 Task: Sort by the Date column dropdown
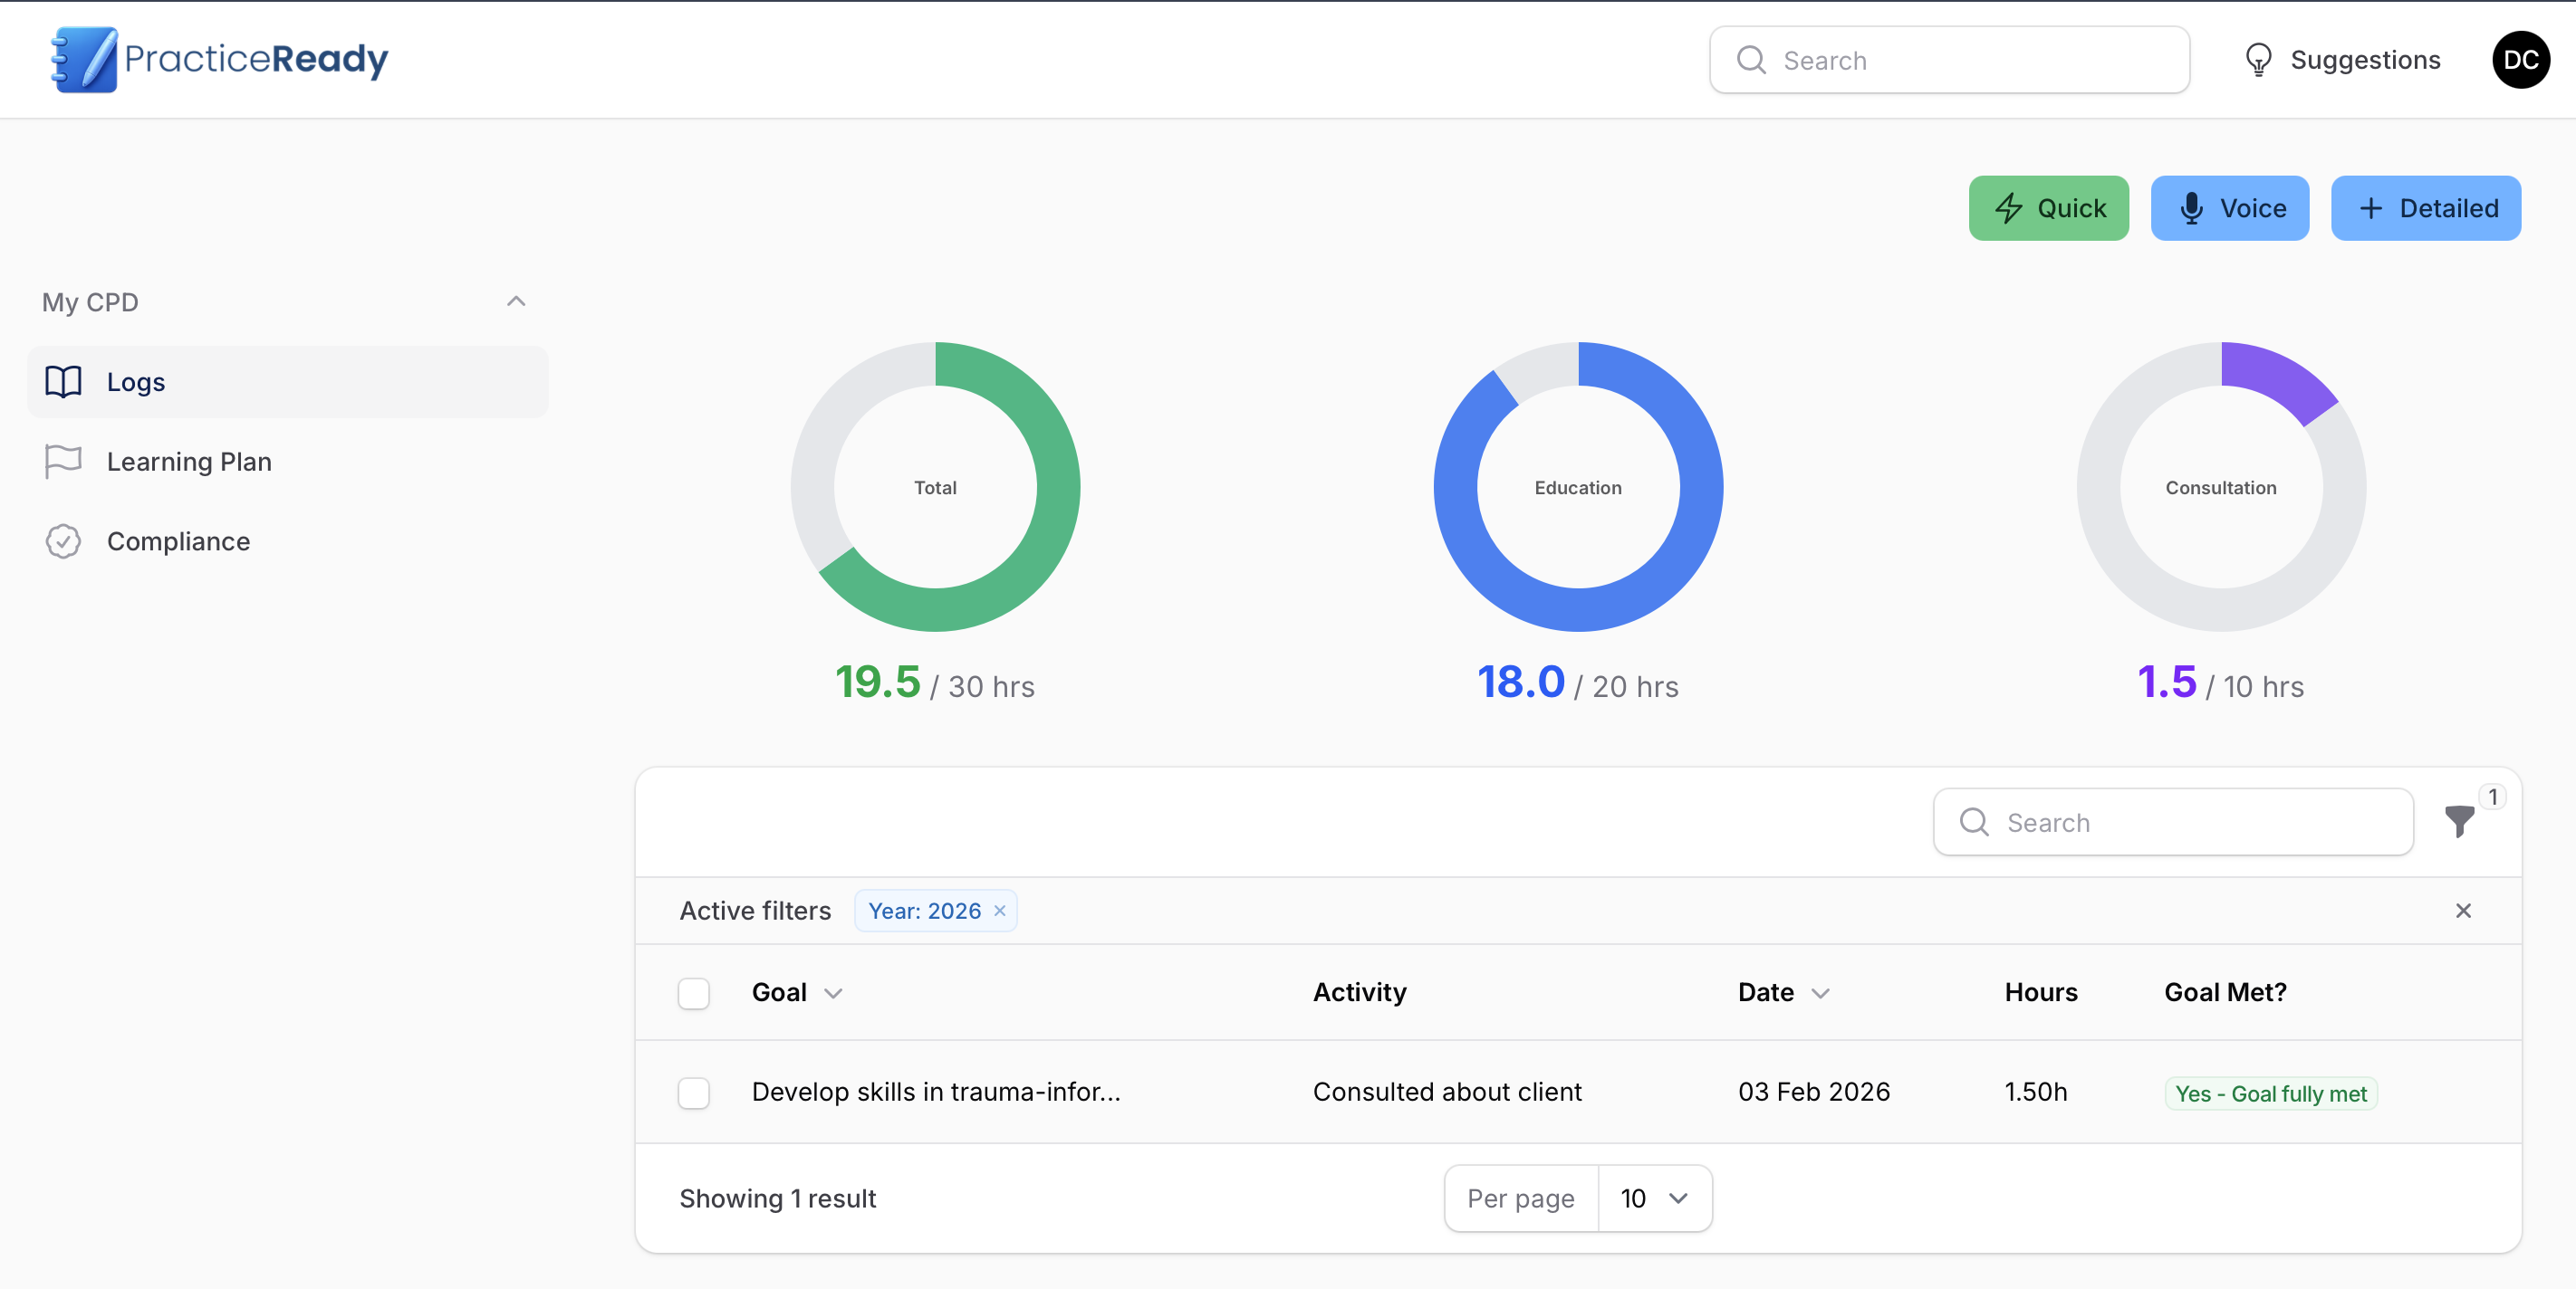click(1820, 992)
